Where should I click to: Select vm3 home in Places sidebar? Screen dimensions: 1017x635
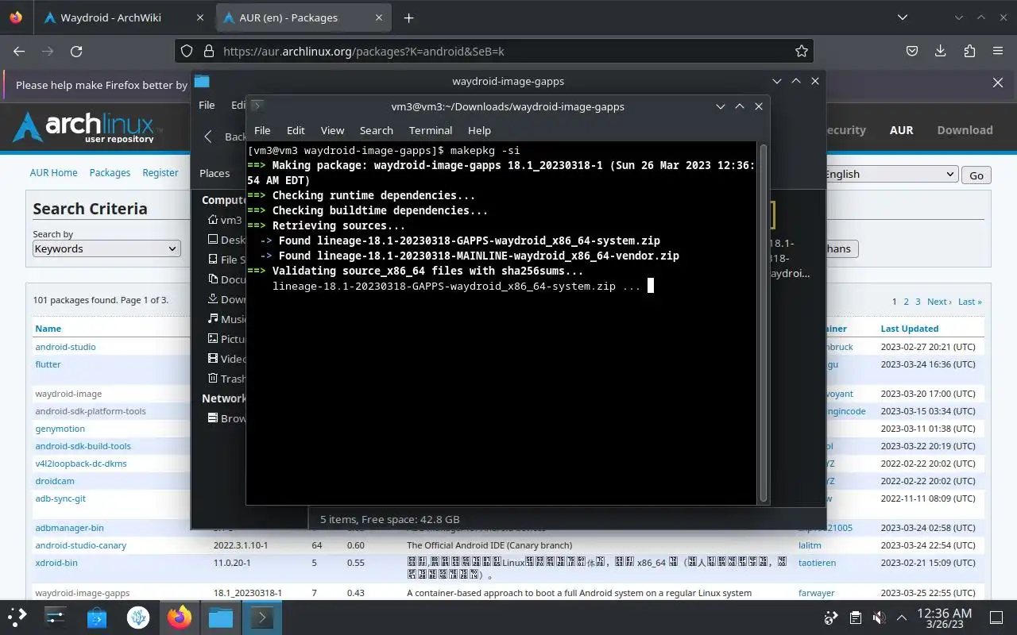coord(224,220)
